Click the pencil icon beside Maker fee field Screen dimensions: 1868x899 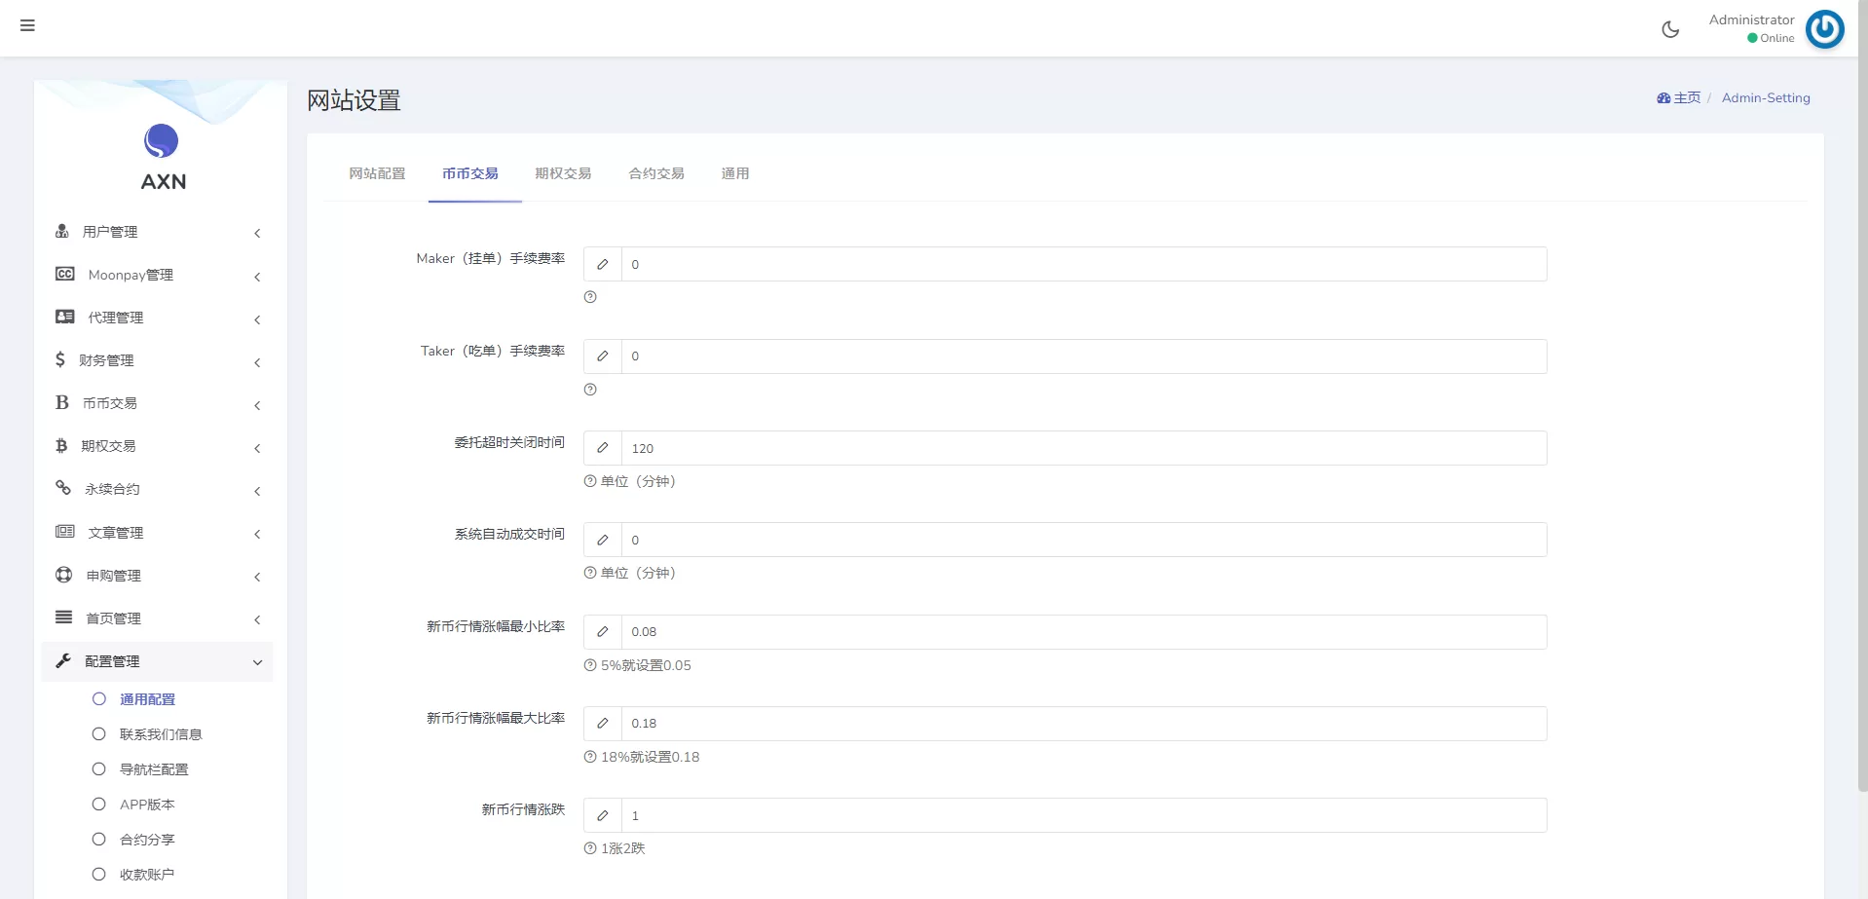tap(603, 264)
